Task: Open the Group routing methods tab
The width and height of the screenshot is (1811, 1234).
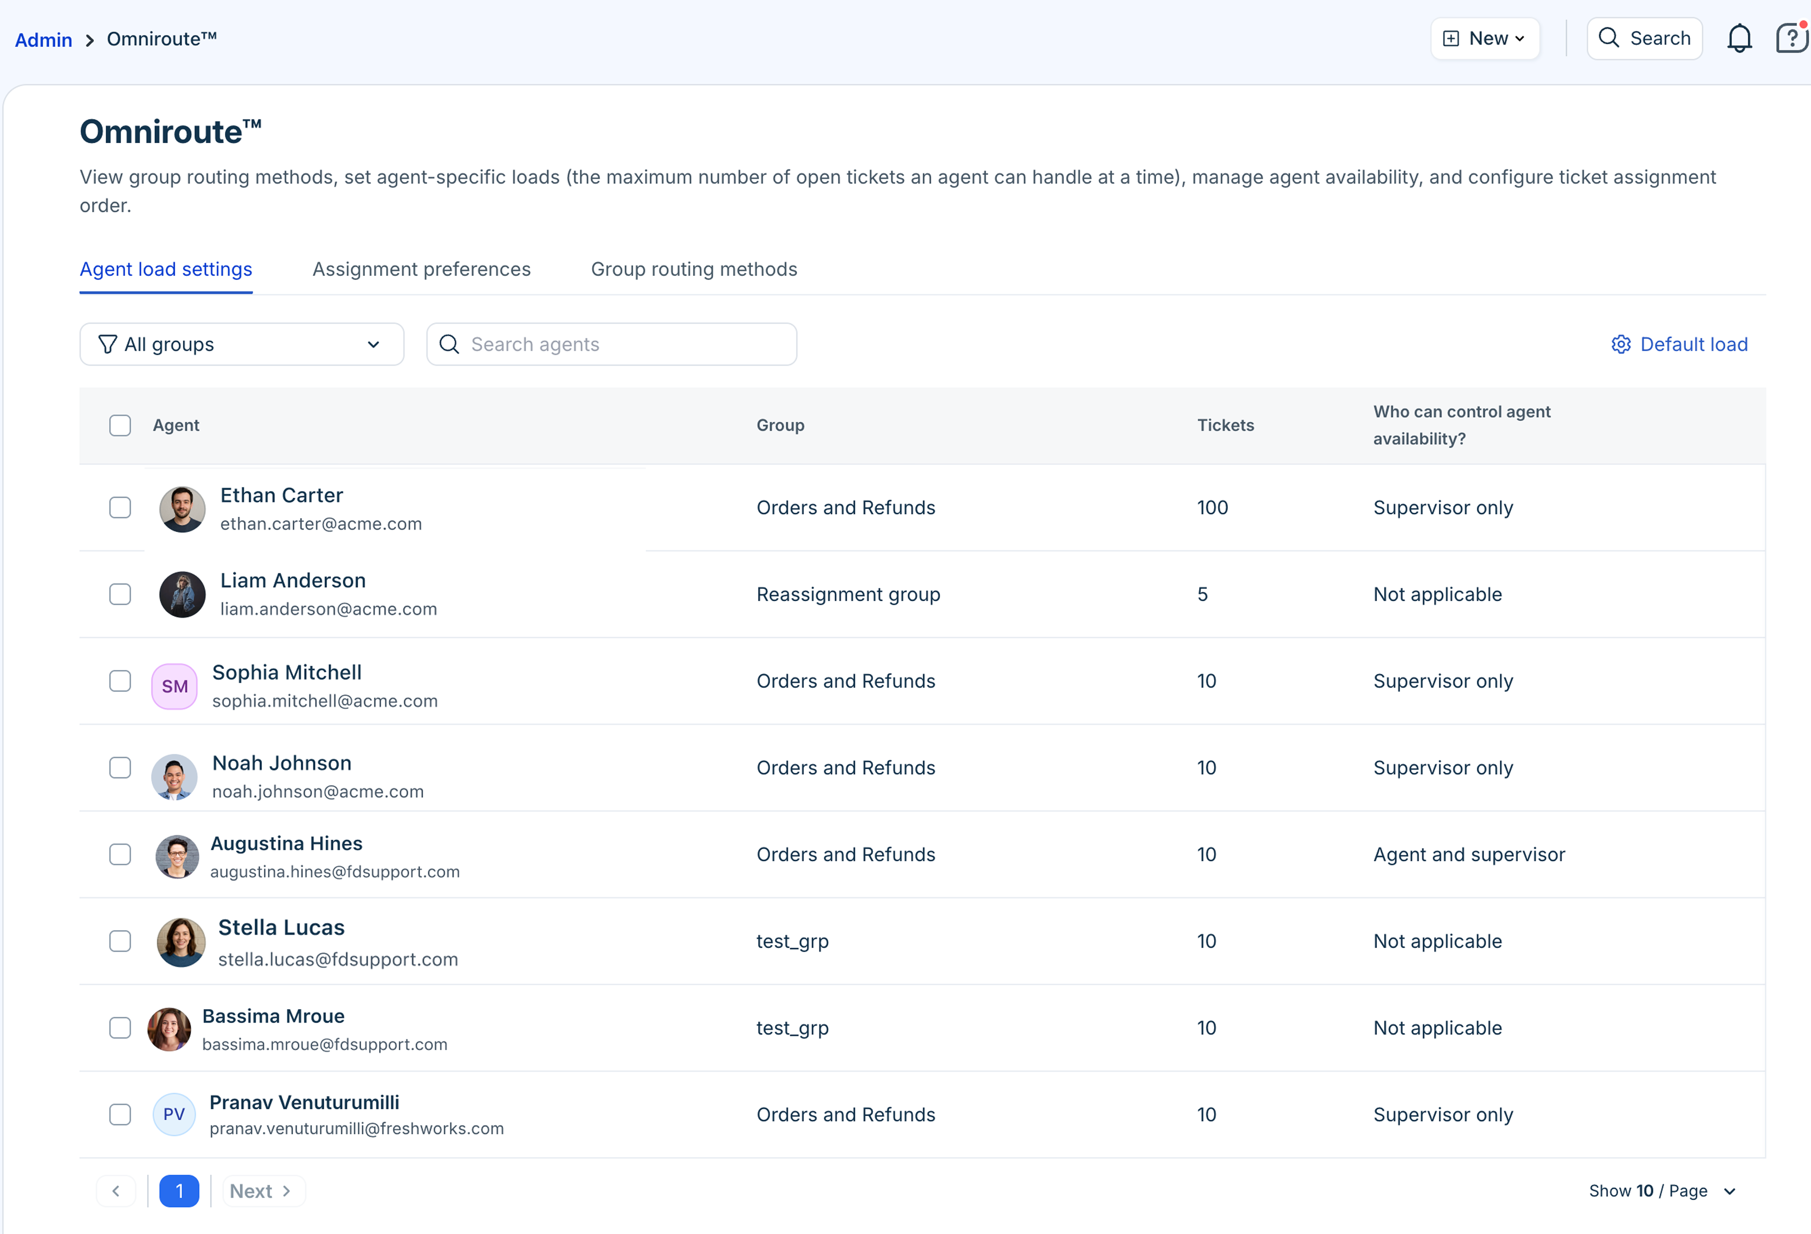Action: pyautogui.click(x=694, y=270)
